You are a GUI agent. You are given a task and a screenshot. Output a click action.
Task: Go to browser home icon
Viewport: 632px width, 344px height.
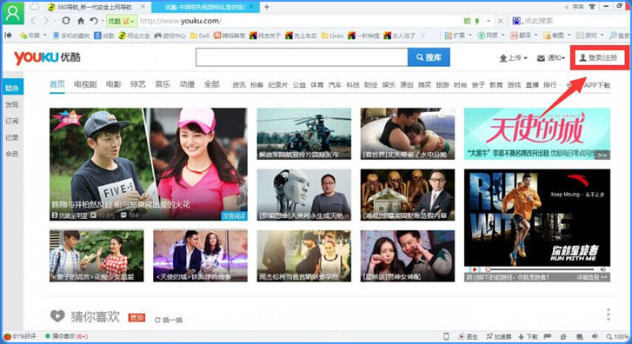[x=81, y=21]
